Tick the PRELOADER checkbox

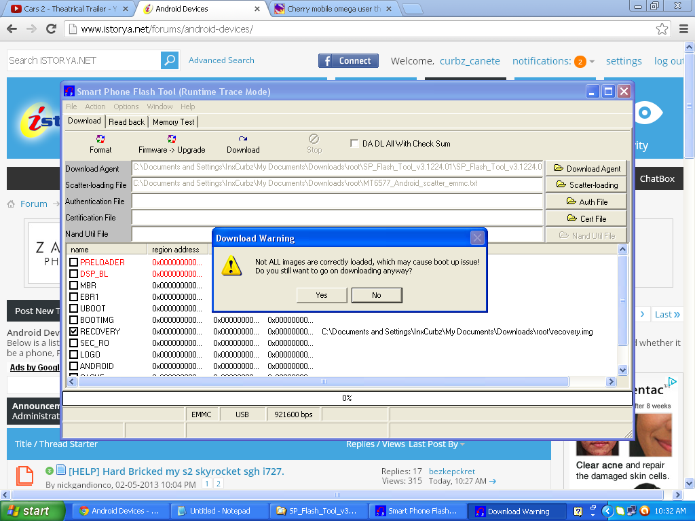(x=73, y=263)
